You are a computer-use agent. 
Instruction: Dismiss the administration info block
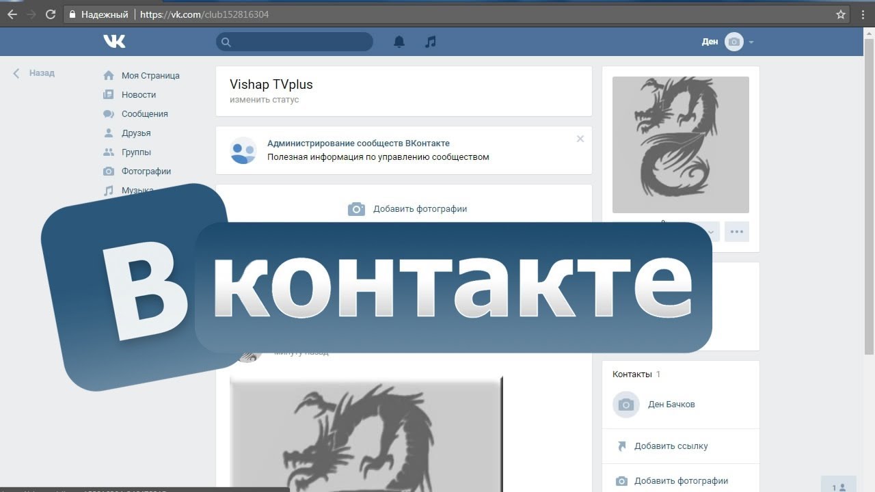coord(580,139)
